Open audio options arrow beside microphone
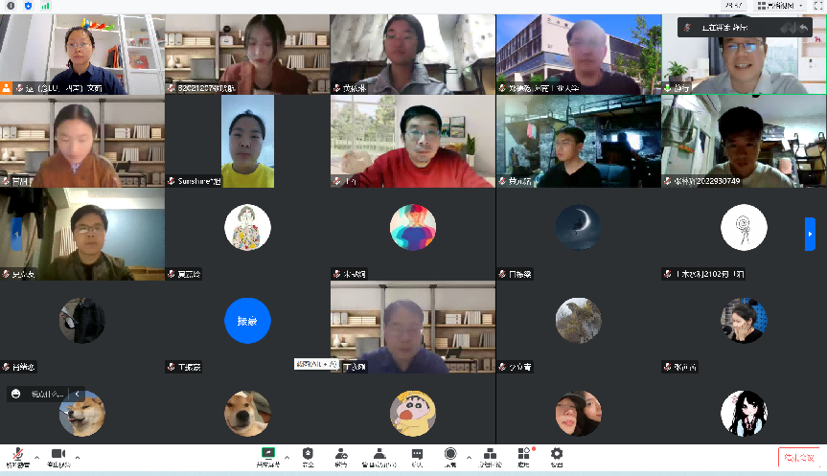 pyautogui.click(x=37, y=458)
